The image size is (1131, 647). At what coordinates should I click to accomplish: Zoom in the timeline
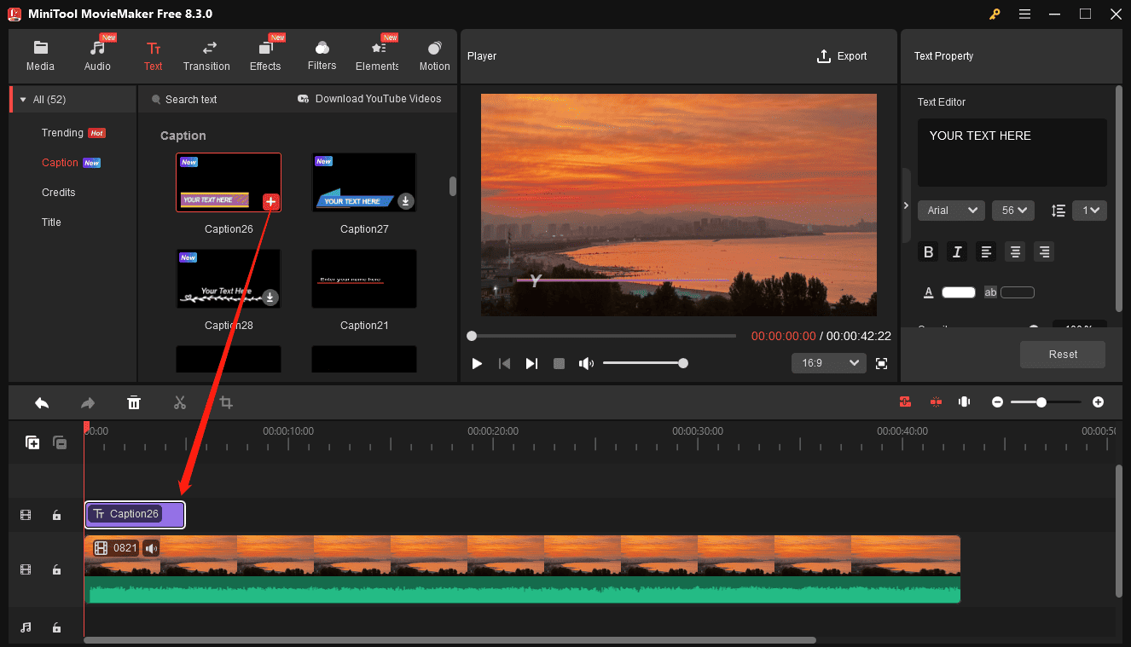1099,402
